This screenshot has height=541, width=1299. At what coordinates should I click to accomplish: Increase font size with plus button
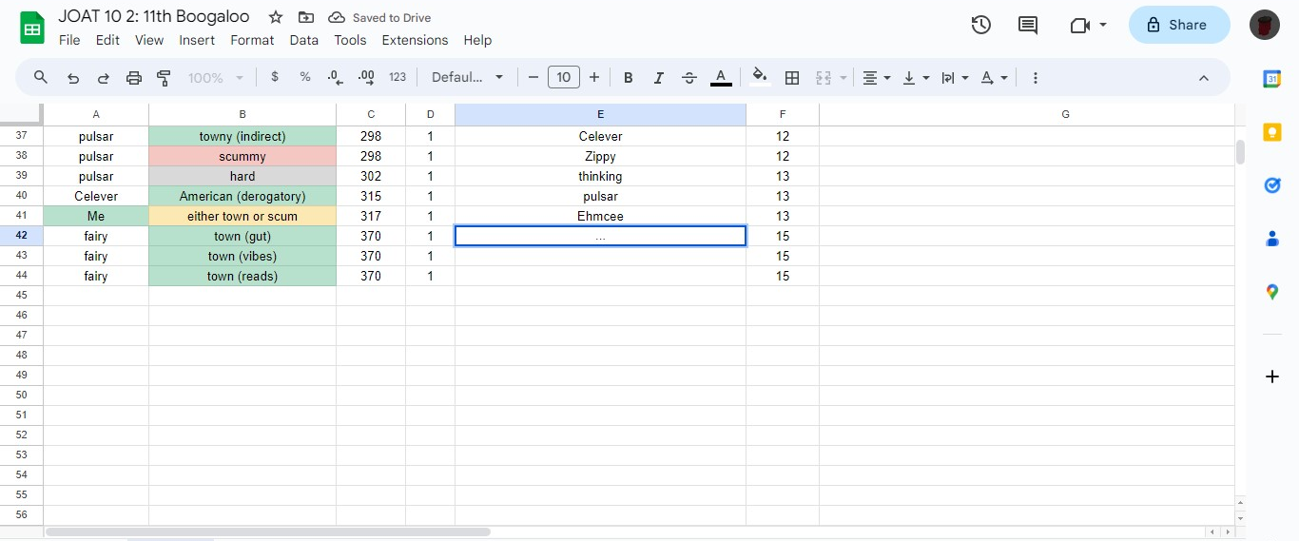(594, 78)
